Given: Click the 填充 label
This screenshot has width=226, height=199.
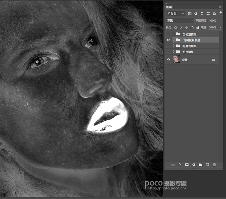Looking at the screenshot, I should tap(204, 27).
